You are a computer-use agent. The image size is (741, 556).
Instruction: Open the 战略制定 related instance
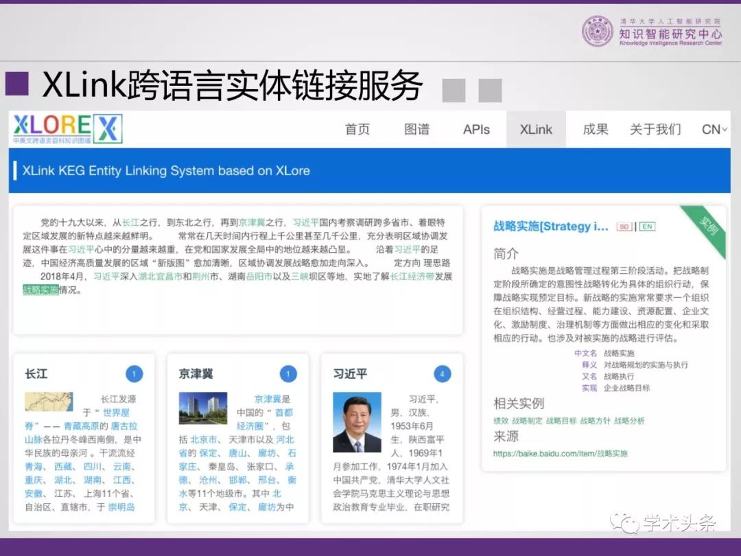point(528,421)
